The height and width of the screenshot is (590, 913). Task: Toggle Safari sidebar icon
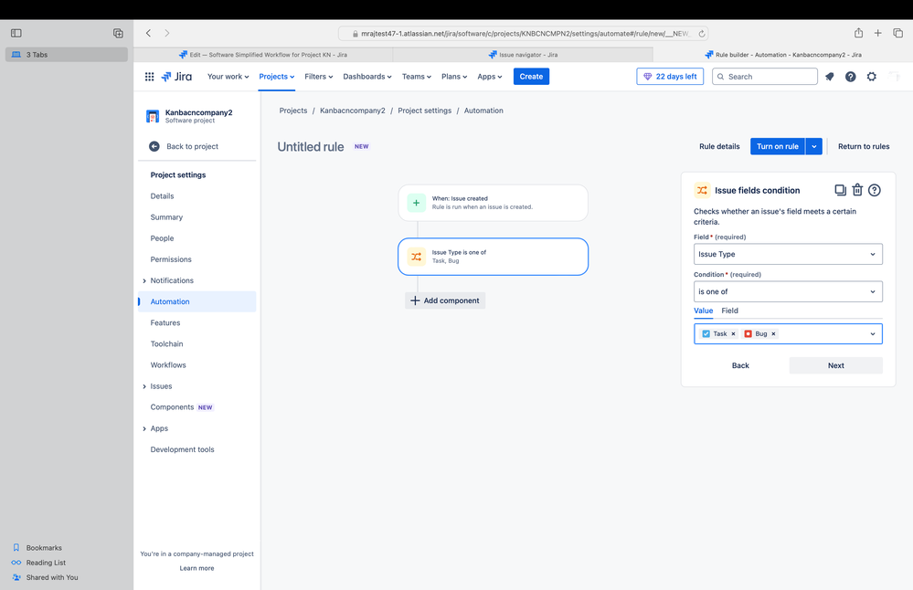tap(16, 33)
